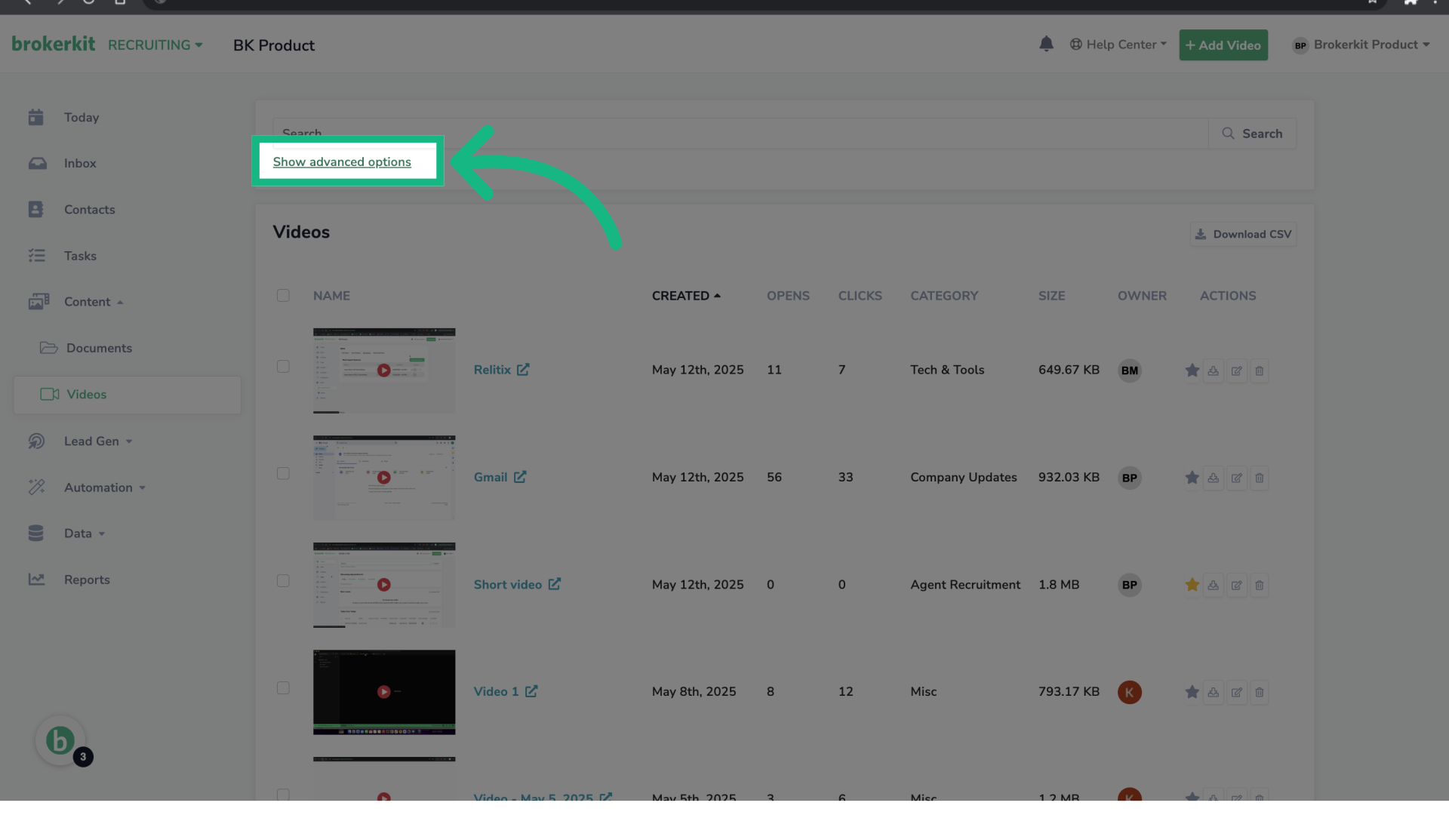Go to Today in sidebar
1449x815 pixels.
click(82, 117)
